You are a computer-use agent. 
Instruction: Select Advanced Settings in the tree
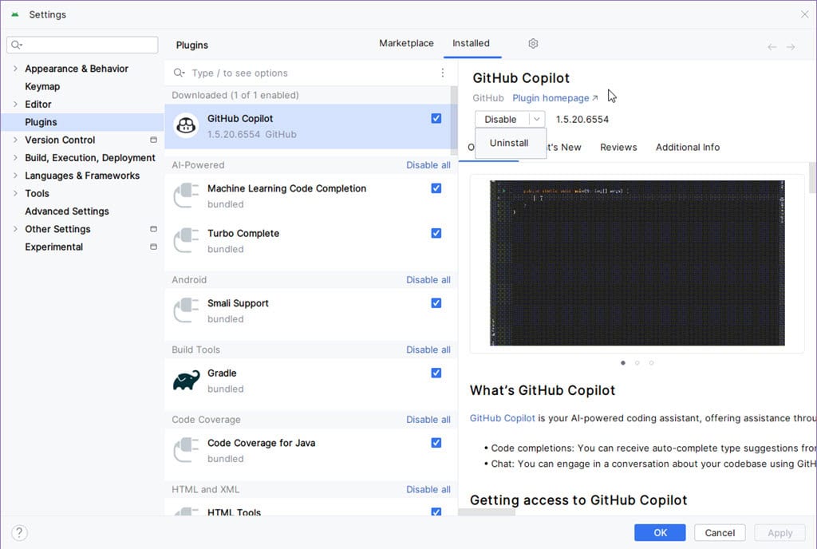[67, 211]
